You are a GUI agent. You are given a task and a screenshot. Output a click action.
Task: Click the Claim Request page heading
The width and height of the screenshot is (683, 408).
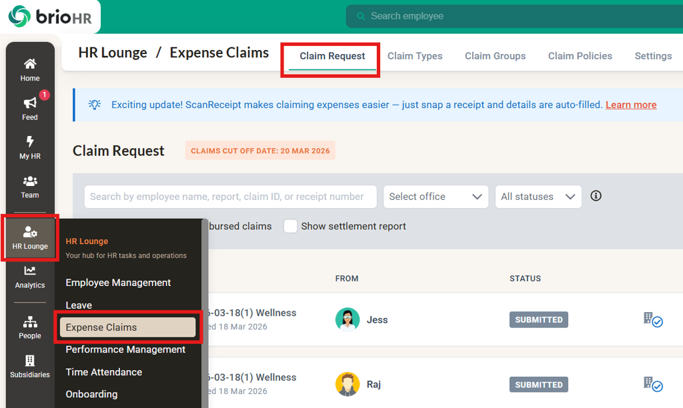click(x=119, y=151)
